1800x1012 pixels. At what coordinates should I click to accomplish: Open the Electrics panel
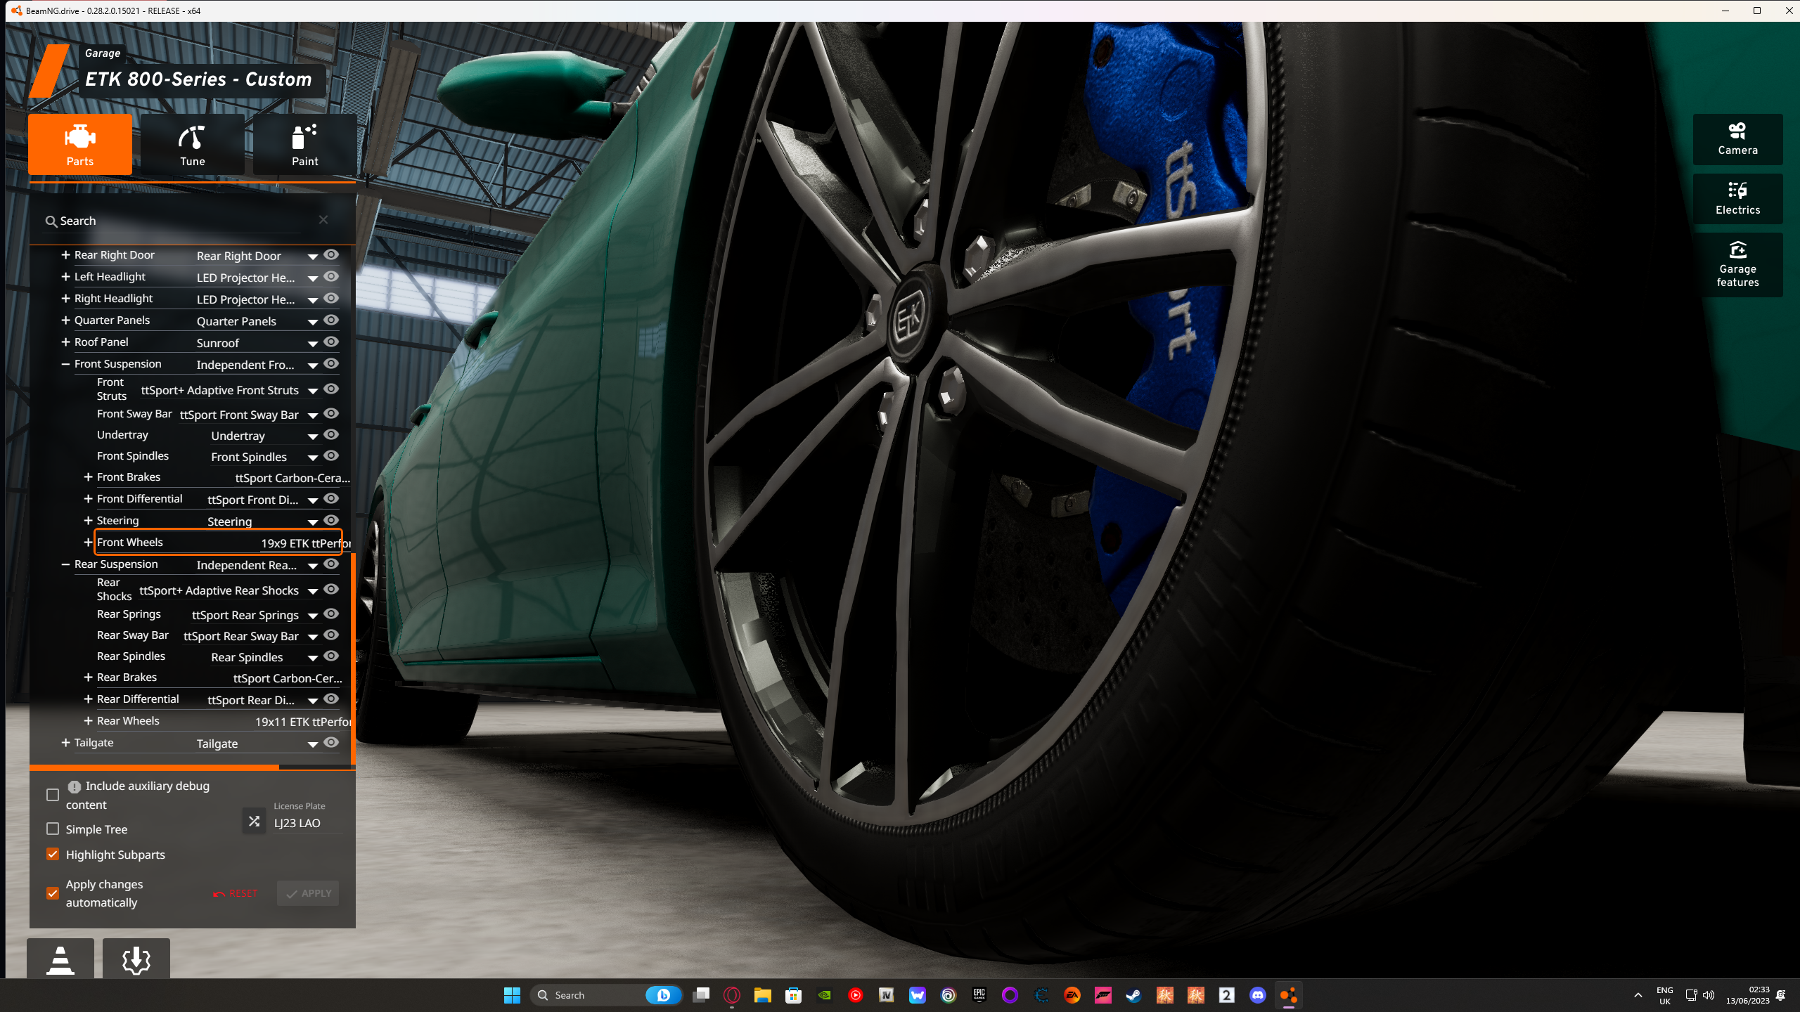click(x=1737, y=199)
